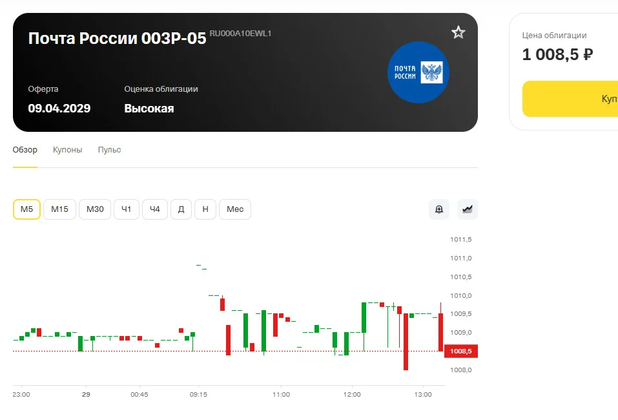Select the Д daily timeframe
The height and width of the screenshot is (420, 618).
pos(181,209)
